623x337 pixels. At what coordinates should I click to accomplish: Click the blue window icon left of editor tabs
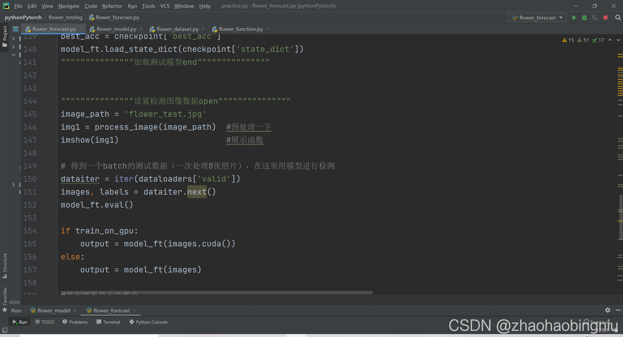click(x=15, y=29)
